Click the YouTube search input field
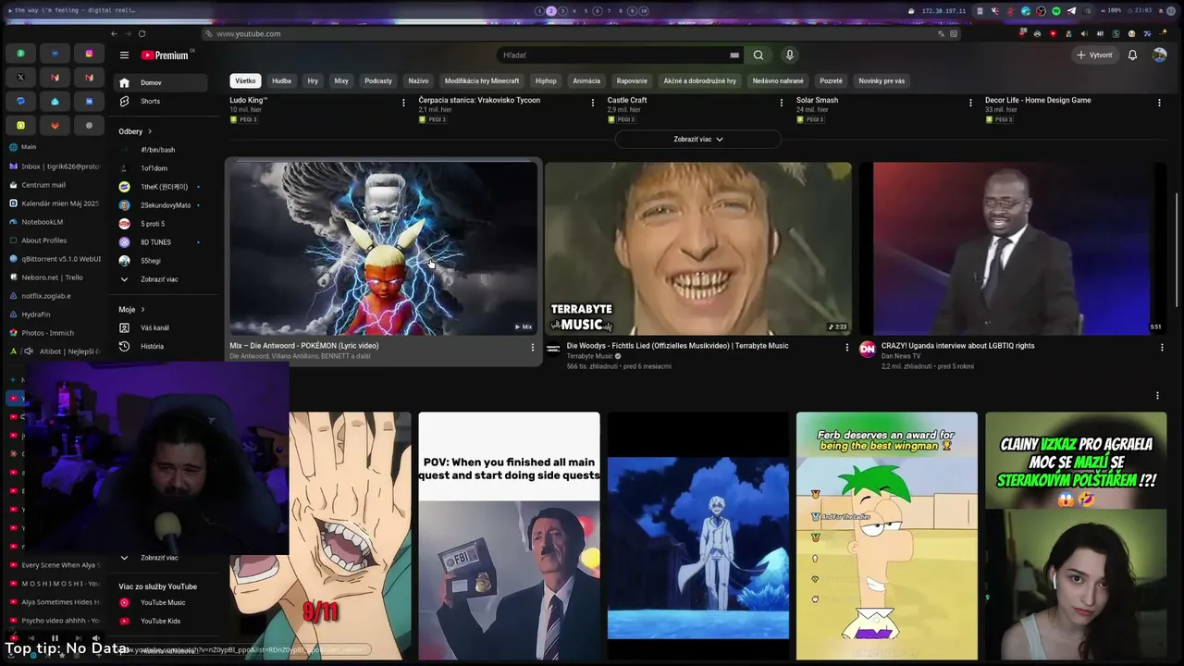1184x666 pixels. [615, 55]
